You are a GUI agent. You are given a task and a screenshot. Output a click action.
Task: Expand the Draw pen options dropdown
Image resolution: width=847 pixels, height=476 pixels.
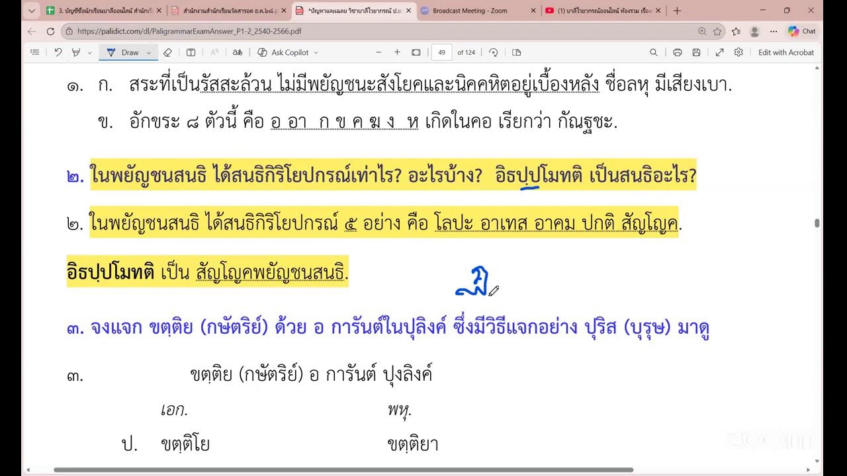tap(148, 52)
